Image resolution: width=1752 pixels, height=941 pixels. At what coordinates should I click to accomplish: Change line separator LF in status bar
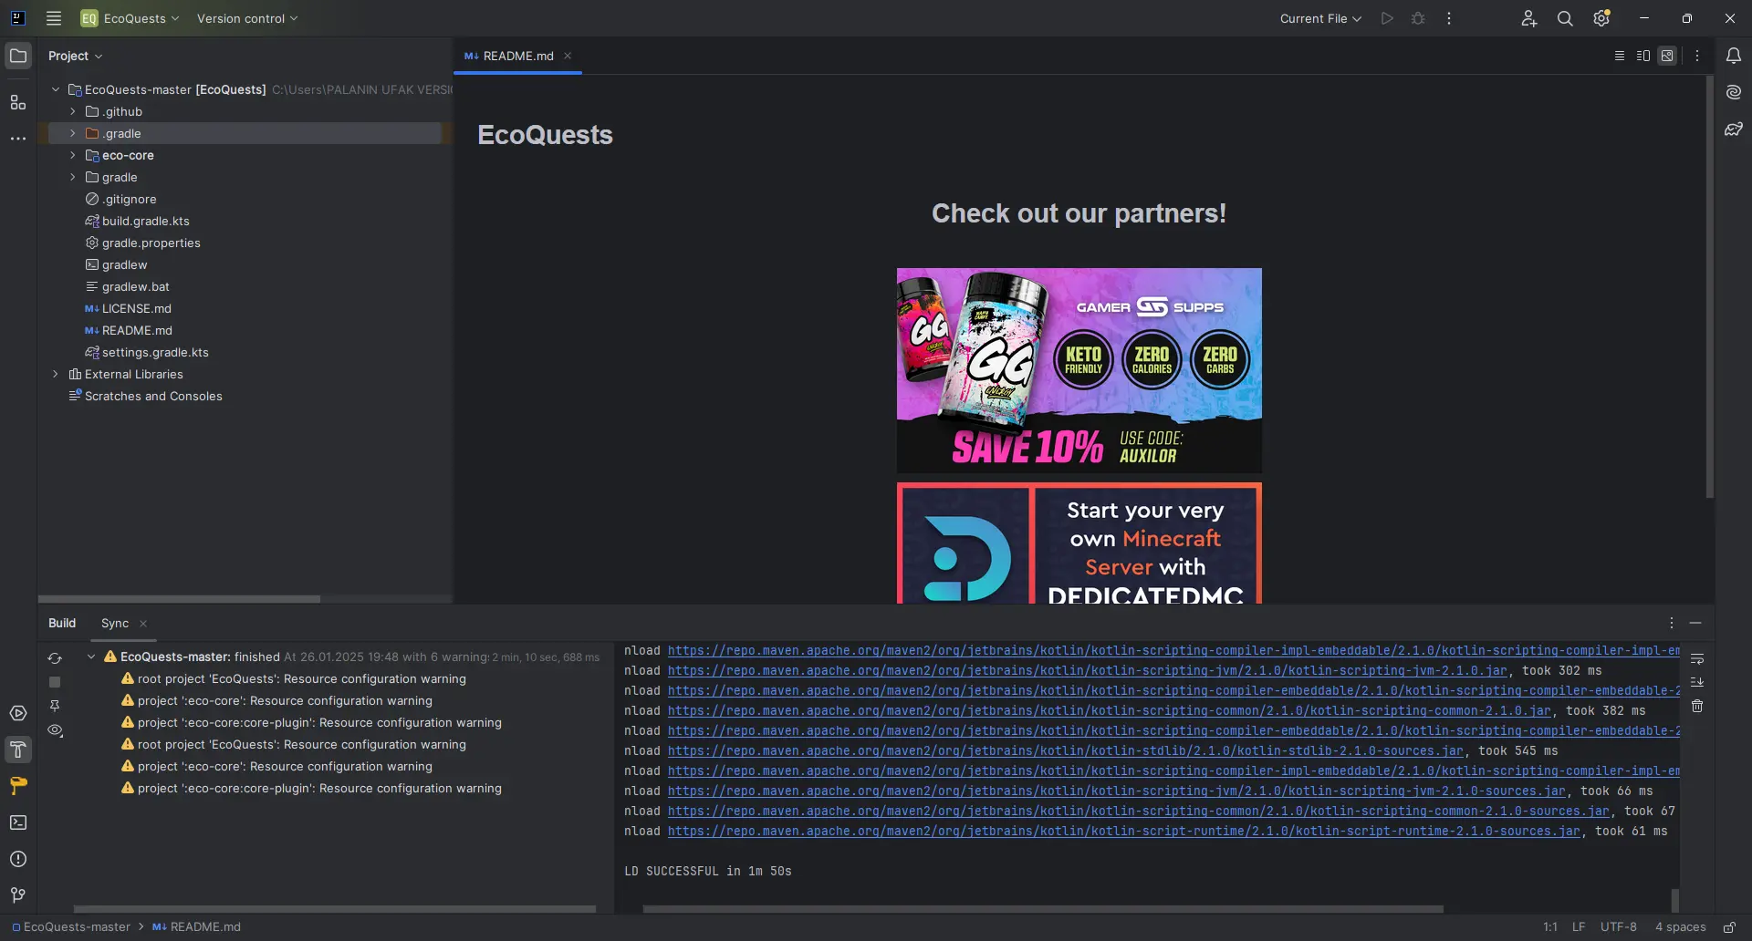1579,926
